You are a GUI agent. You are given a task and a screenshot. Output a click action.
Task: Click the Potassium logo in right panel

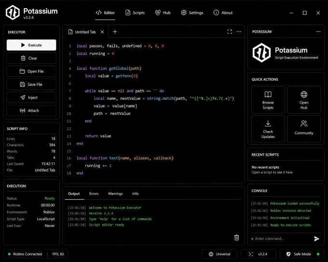261,52
